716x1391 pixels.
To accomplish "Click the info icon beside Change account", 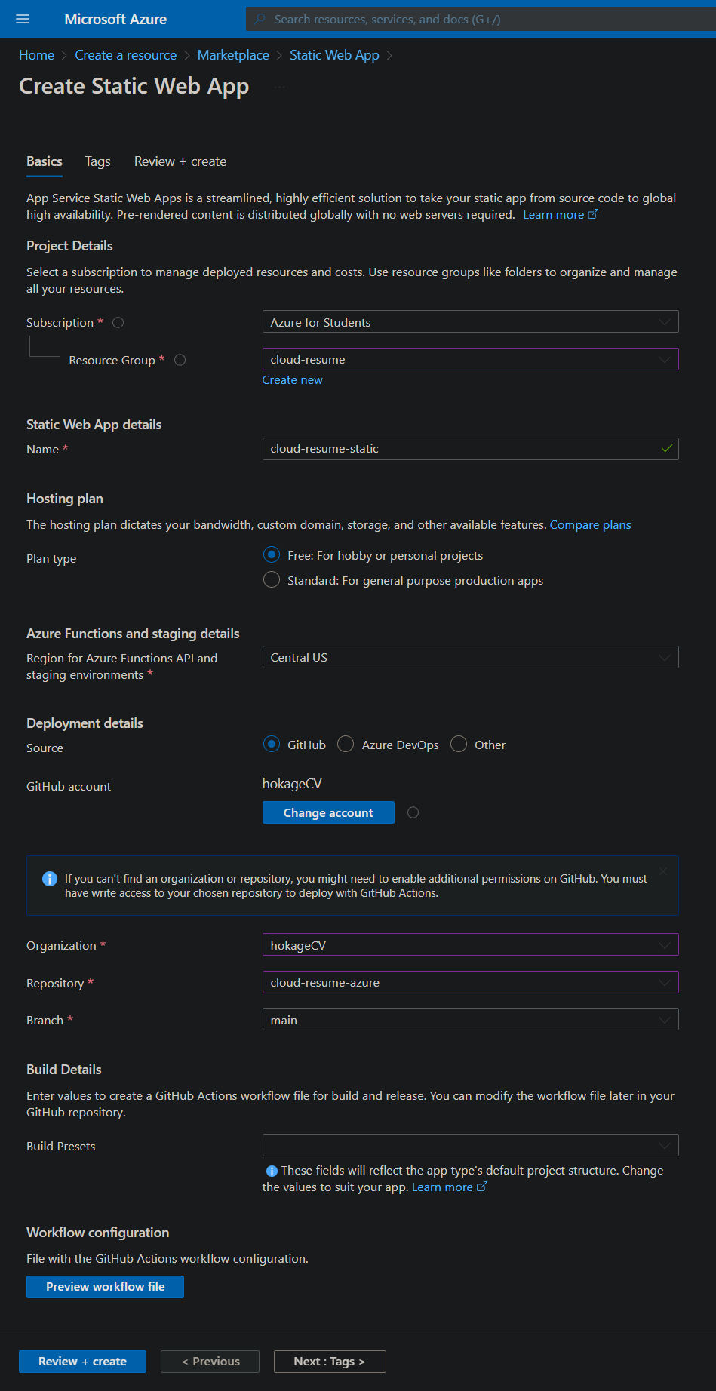I will 413,812.
